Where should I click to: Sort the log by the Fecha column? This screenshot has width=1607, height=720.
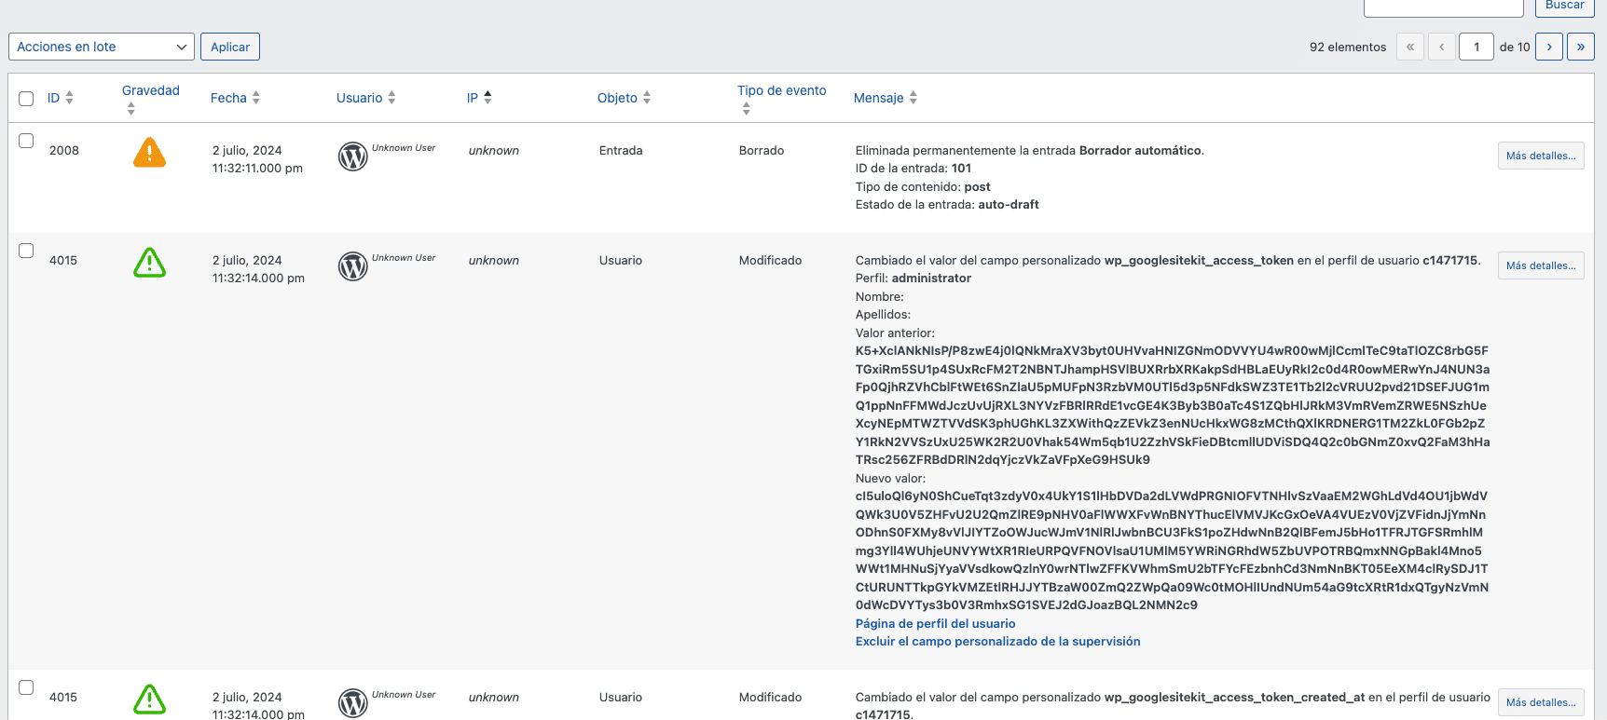pos(228,98)
